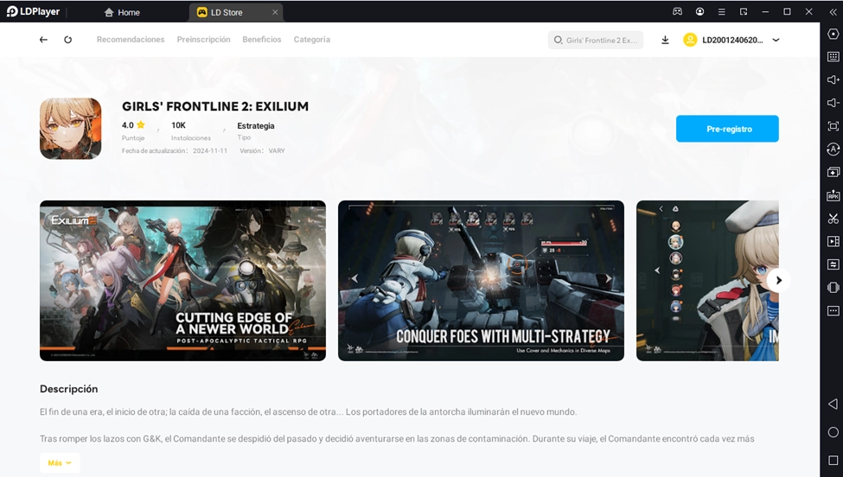Close the LD Store tab
Viewport: 843px width, 477px height.
point(275,12)
